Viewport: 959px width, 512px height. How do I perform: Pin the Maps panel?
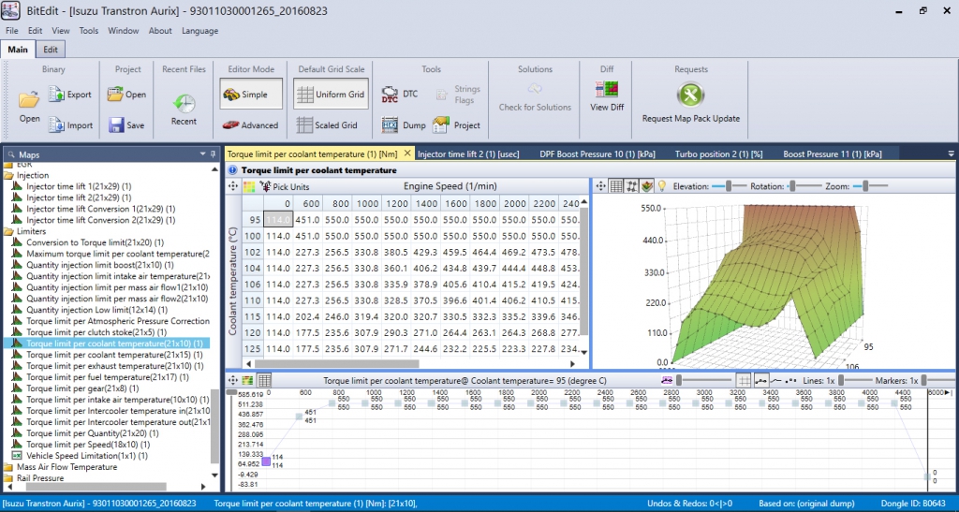tap(213, 154)
